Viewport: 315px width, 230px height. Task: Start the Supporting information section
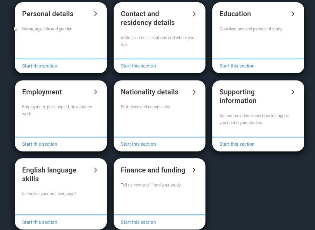tap(237, 144)
